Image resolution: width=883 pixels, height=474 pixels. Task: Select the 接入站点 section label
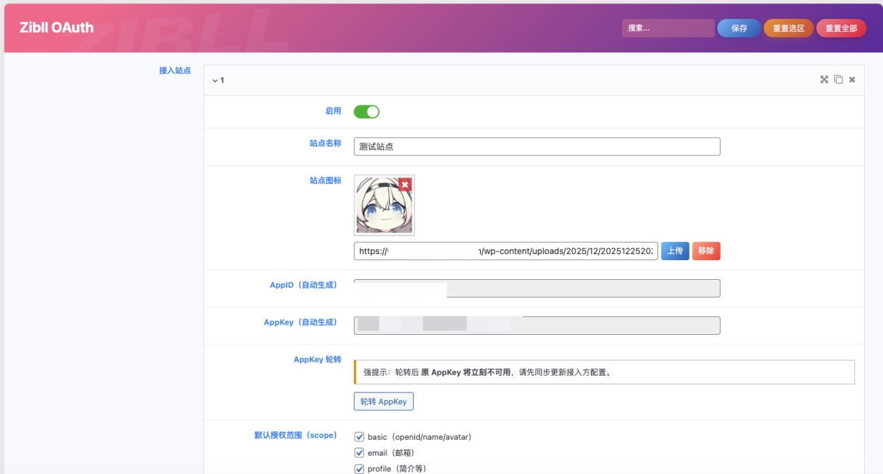(x=175, y=71)
